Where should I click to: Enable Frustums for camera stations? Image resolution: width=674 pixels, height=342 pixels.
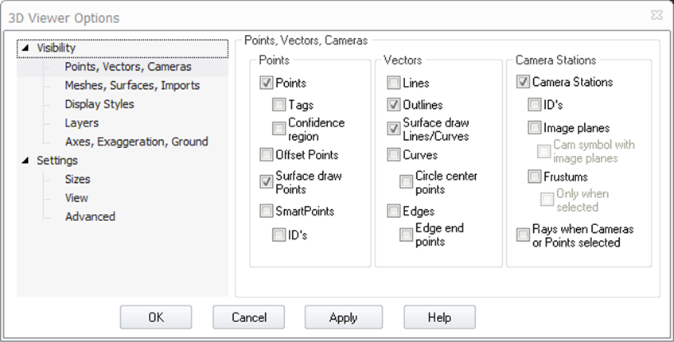coord(535,177)
